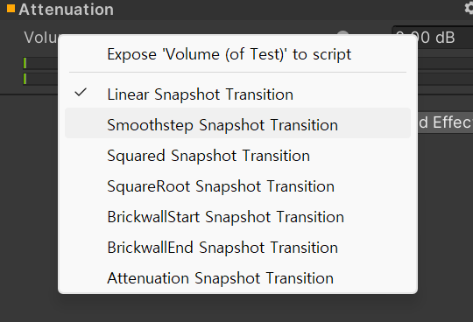Click the orange Attenuation effect color square
This screenshot has height=322, width=473.
(11, 9)
